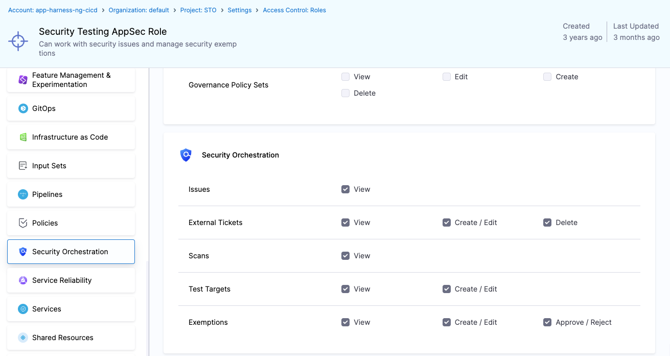Click the sidebar vertical scrollbar

pyautogui.click(x=148, y=307)
